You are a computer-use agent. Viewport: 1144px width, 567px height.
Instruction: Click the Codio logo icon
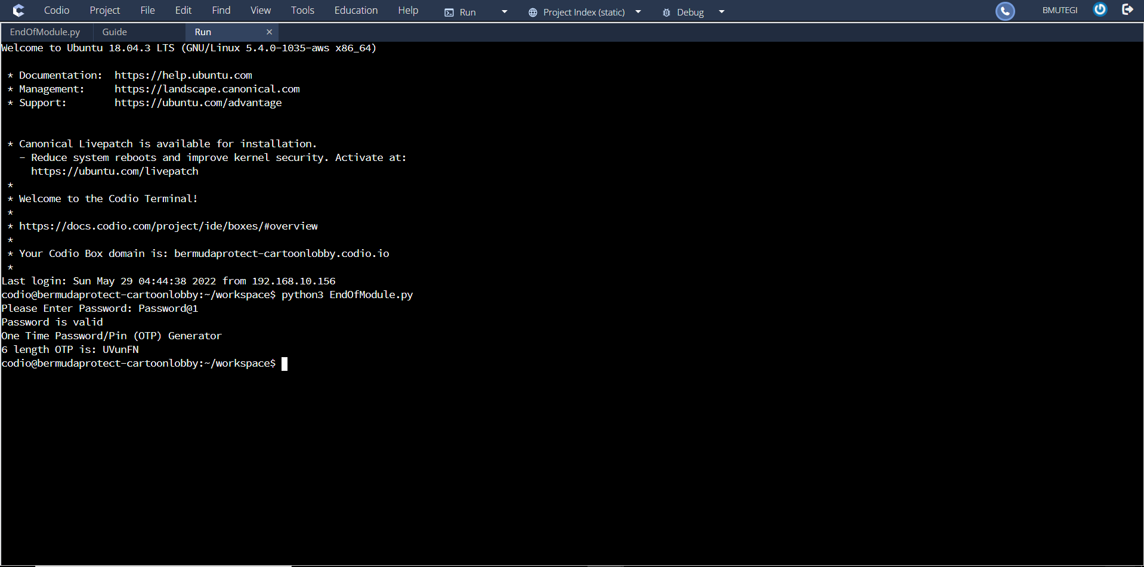pyautogui.click(x=18, y=11)
